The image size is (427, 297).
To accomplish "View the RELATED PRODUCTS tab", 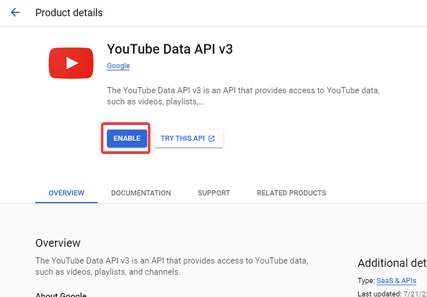I will (291, 193).
